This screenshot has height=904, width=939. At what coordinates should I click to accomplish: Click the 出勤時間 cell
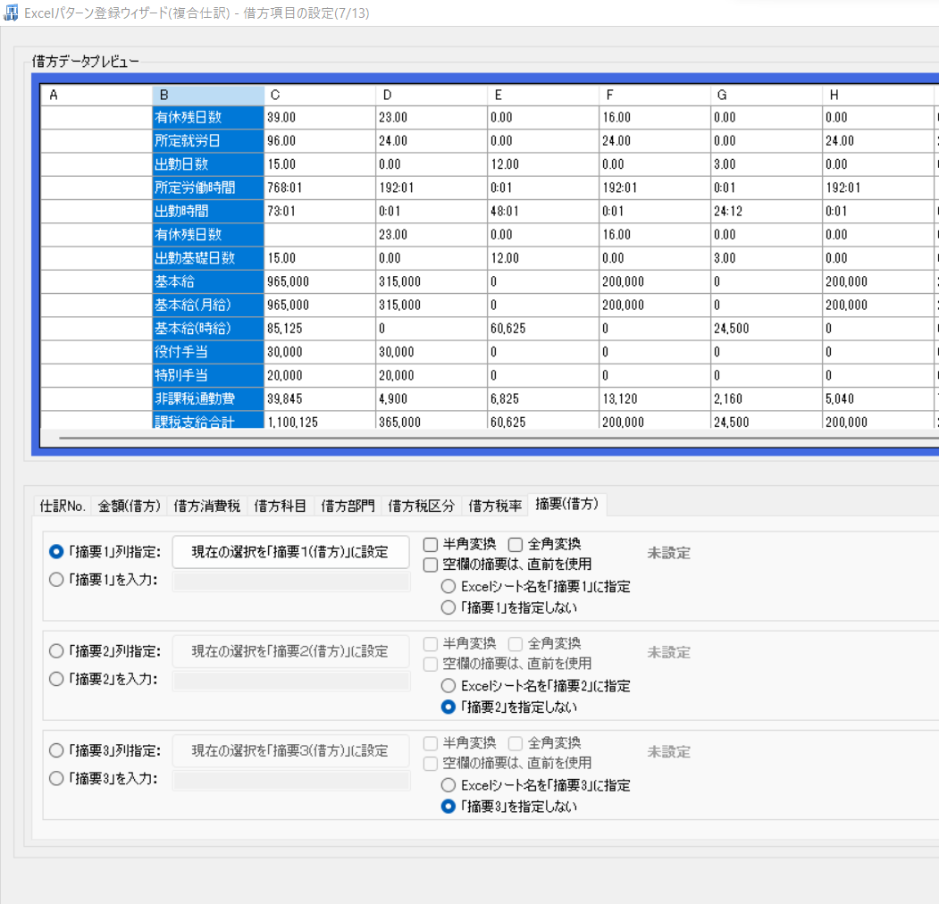coord(208,211)
